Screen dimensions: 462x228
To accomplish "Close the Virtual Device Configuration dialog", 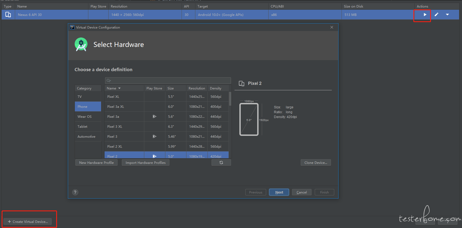I will pos(332,27).
